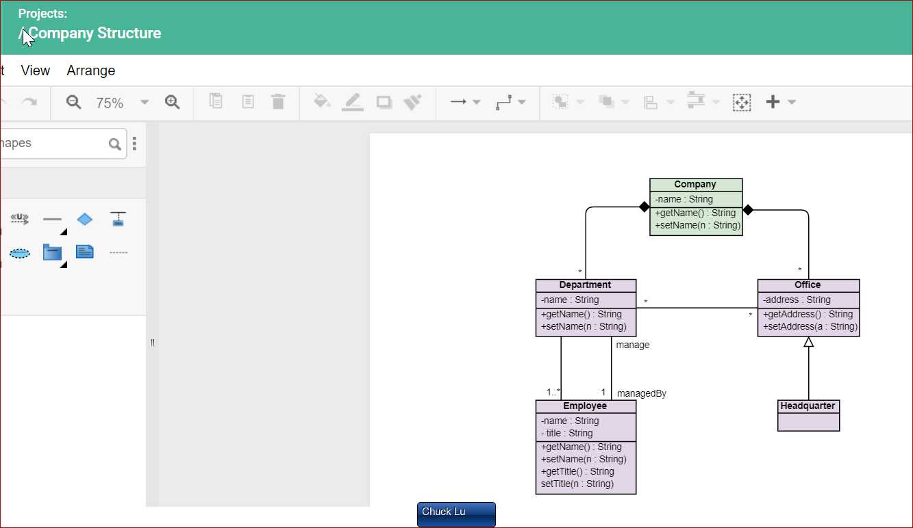Click the Projects: breadcrumb label
This screenshot has height=528, width=913.
pyautogui.click(x=42, y=14)
